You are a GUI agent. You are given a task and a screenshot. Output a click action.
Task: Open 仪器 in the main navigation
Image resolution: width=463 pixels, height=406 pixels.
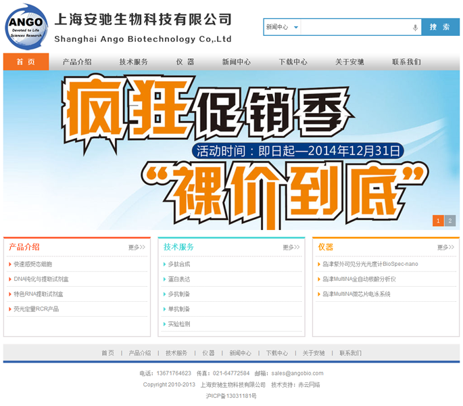tap(185, 62)
